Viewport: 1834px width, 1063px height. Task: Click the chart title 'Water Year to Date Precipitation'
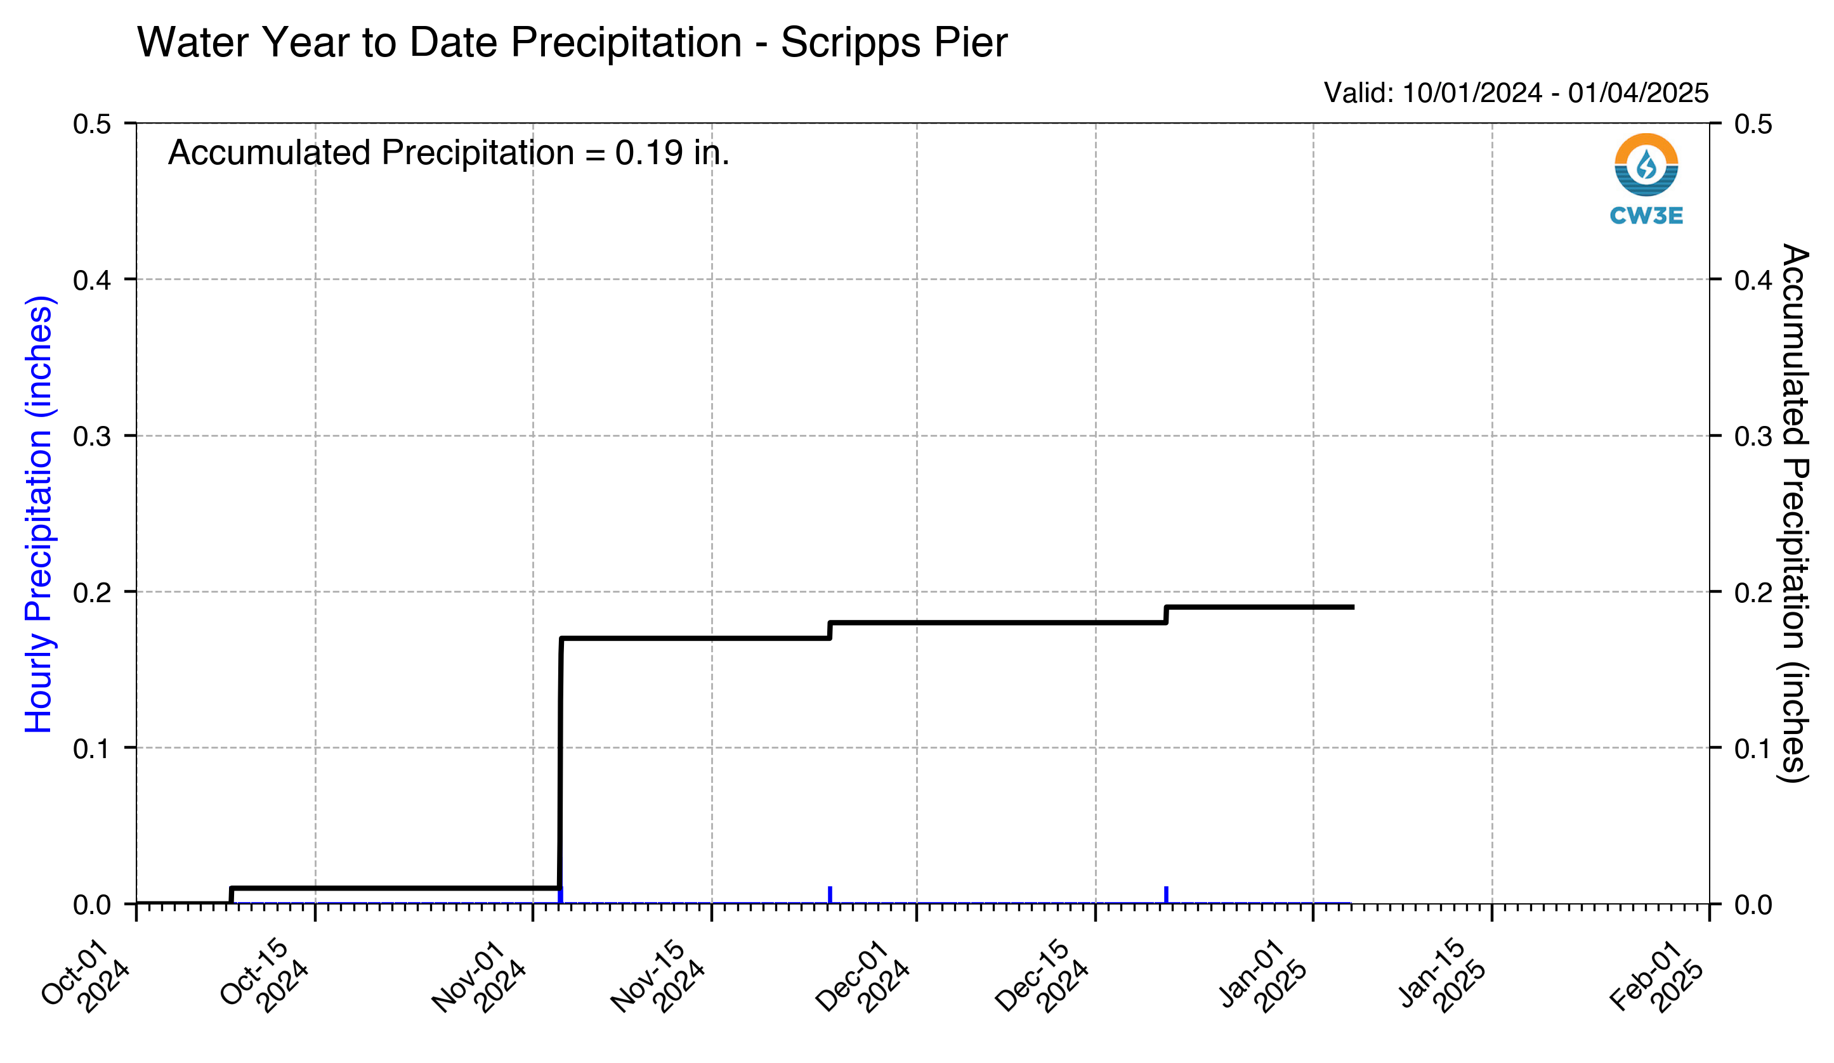click(x=440, y=42)
